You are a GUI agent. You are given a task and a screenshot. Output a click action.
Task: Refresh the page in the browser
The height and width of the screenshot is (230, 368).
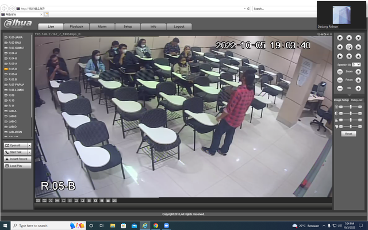coord(248,9)
